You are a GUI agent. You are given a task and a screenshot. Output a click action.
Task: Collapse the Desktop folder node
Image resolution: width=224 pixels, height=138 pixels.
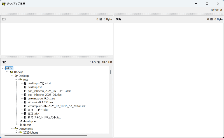click(x=12, y=76)
